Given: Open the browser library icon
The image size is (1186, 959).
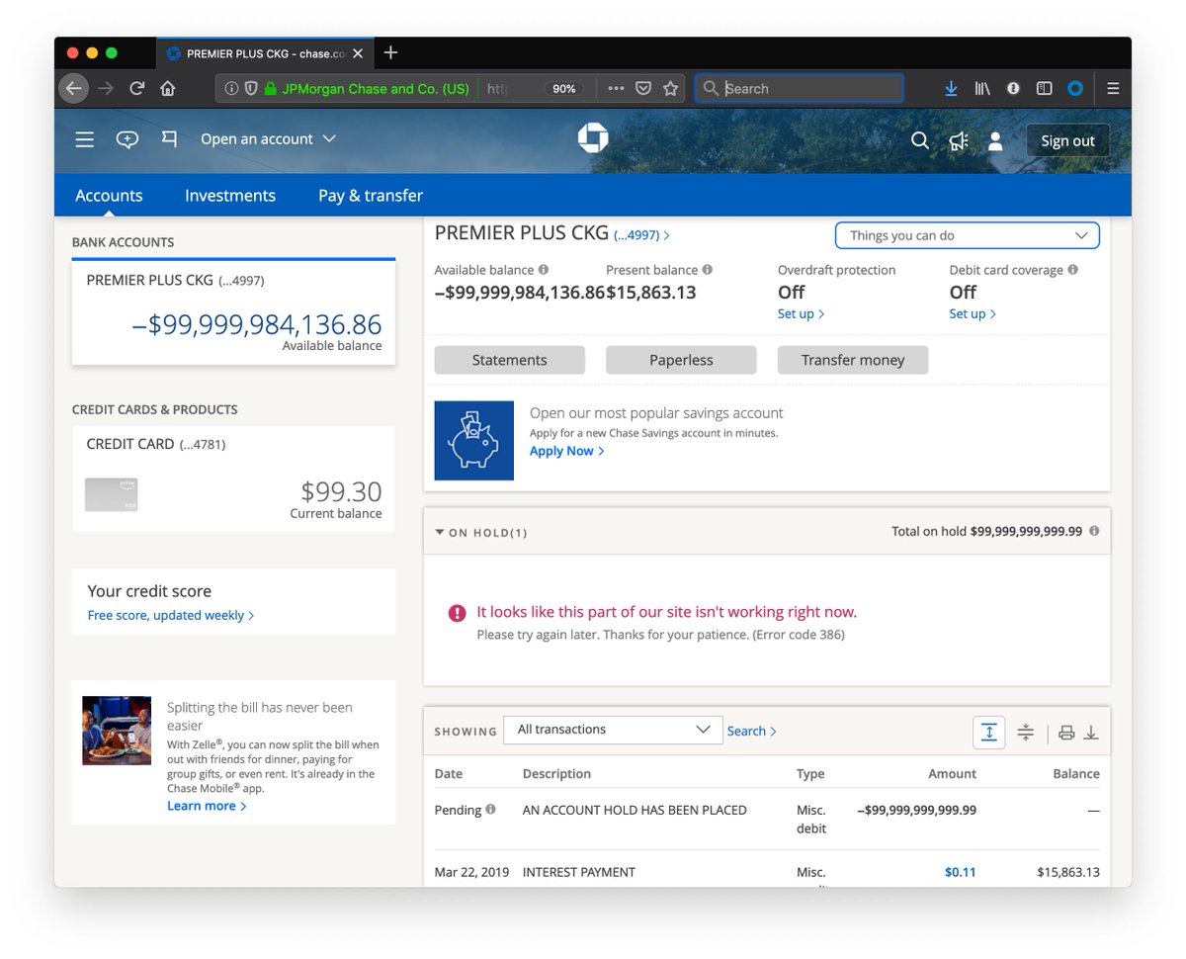Looking at the screenshot, I should (982, 88).
